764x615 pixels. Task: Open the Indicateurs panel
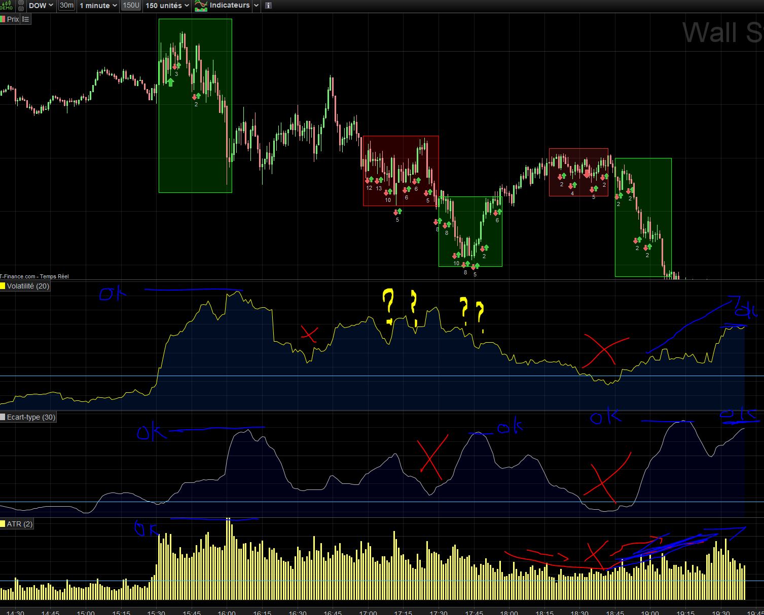point(229,6)
